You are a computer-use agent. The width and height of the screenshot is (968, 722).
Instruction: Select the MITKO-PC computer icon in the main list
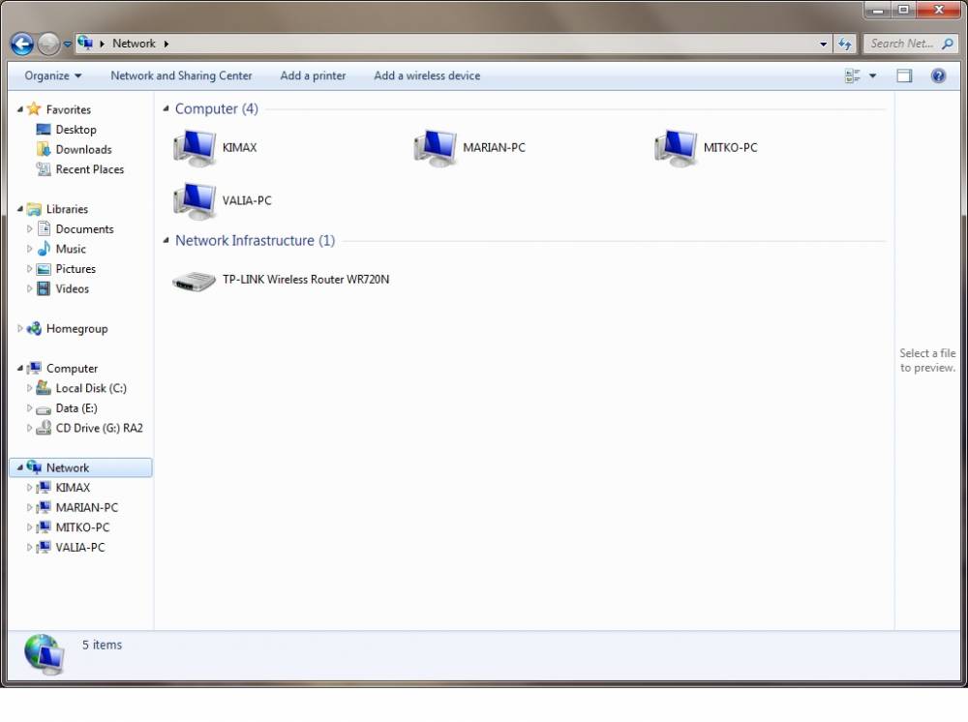(x=676, y=148)
